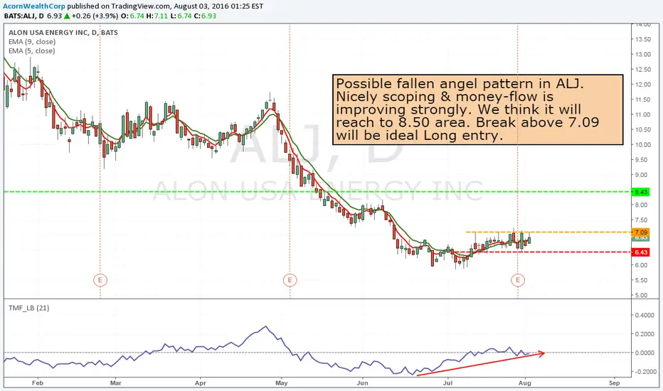
Task: Click the O:6.74 open value
Action: coord(132,16)
